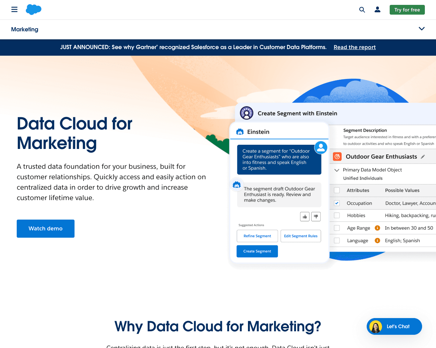
Task: Uncheck the Occupation checkbox
Action: [337, 203]
